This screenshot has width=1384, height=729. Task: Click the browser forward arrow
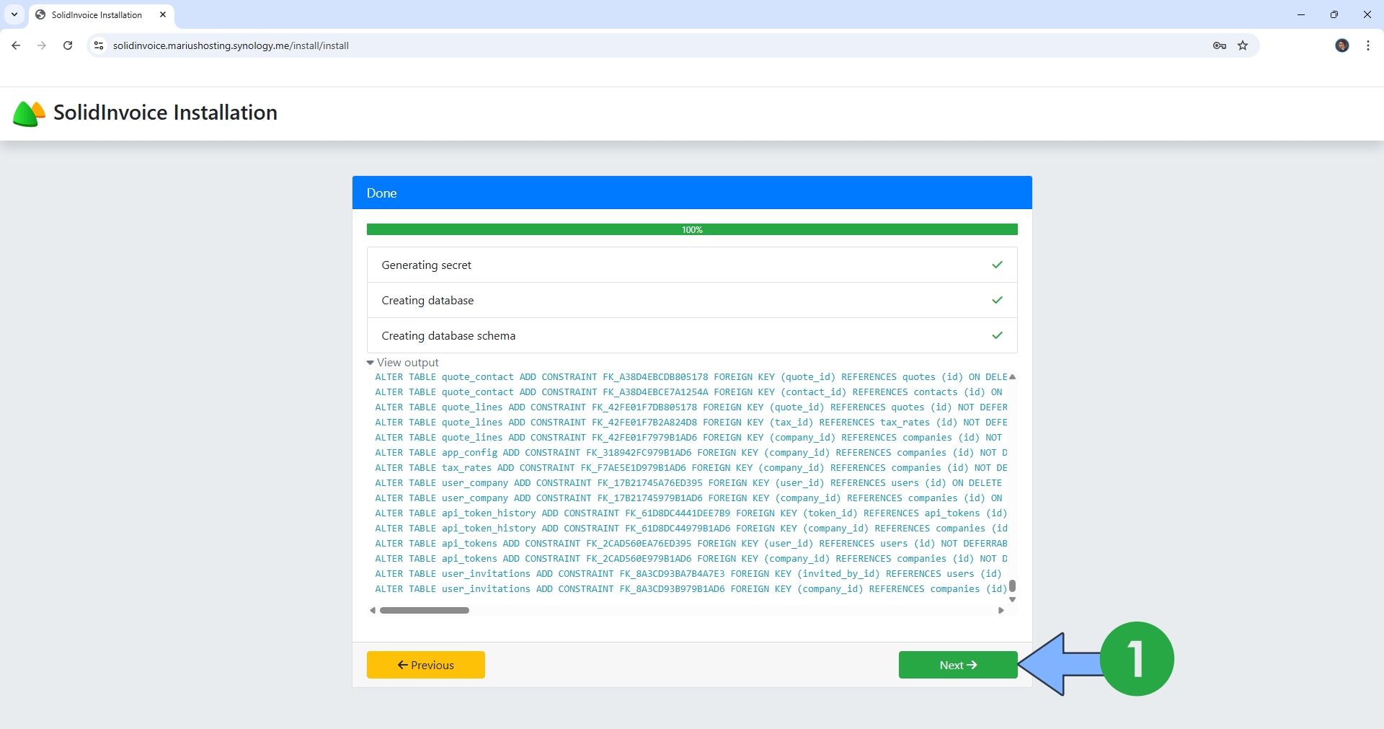(42, 45)
